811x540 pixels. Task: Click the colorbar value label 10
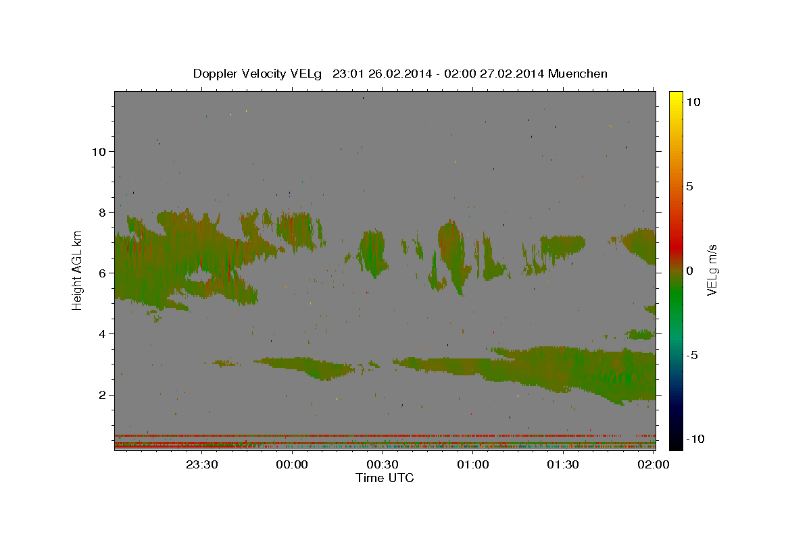(693, 102)
